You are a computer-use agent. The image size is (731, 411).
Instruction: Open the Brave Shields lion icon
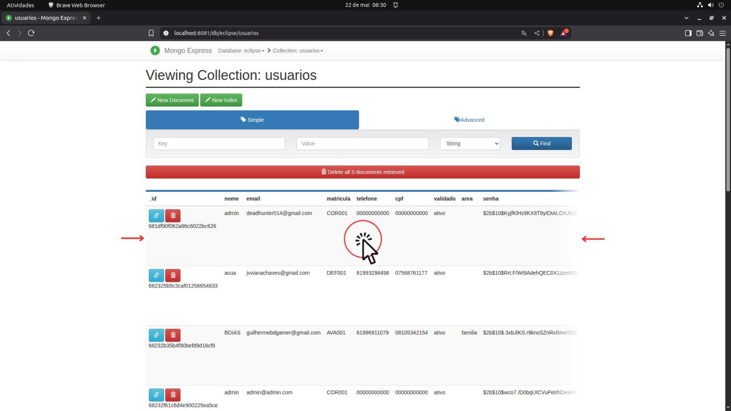[550, 33]
